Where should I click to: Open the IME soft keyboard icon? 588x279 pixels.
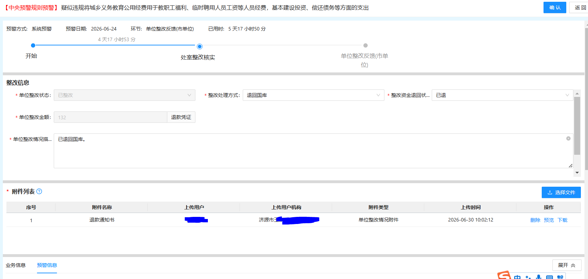click(x=550, y=277)
